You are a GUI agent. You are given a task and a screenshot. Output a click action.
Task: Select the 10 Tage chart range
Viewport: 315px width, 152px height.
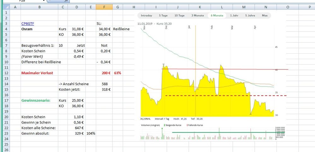179,15
